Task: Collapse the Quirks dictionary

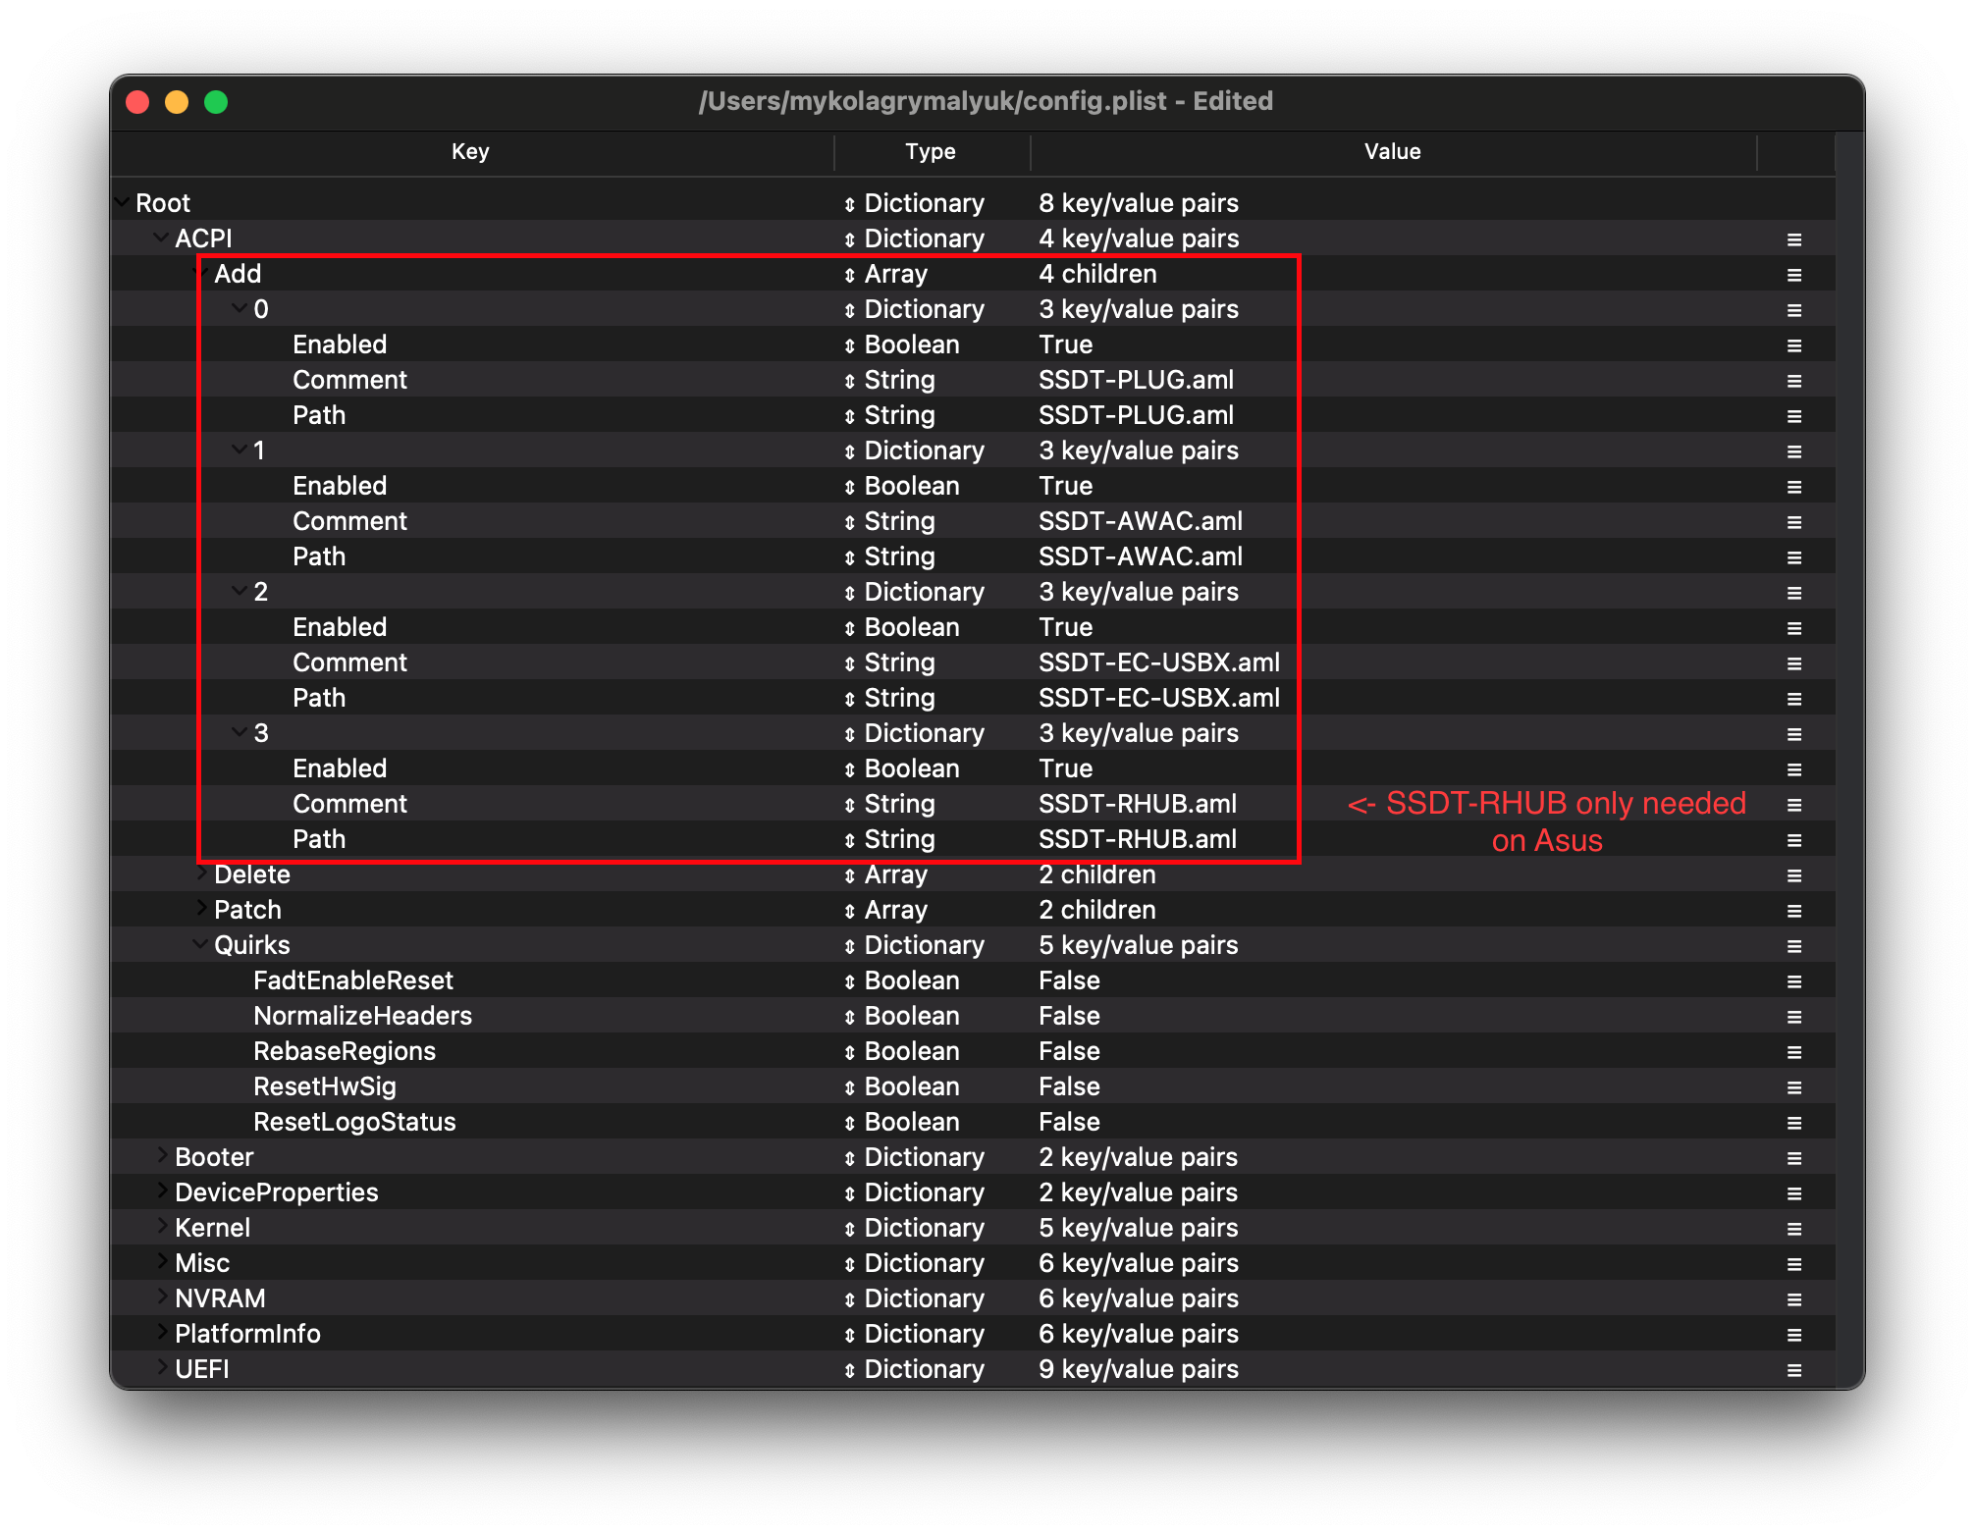Action: [200, 944]
